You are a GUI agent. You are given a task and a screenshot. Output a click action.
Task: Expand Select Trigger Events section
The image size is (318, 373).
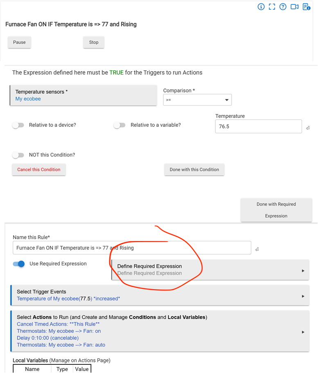[159, 295]
